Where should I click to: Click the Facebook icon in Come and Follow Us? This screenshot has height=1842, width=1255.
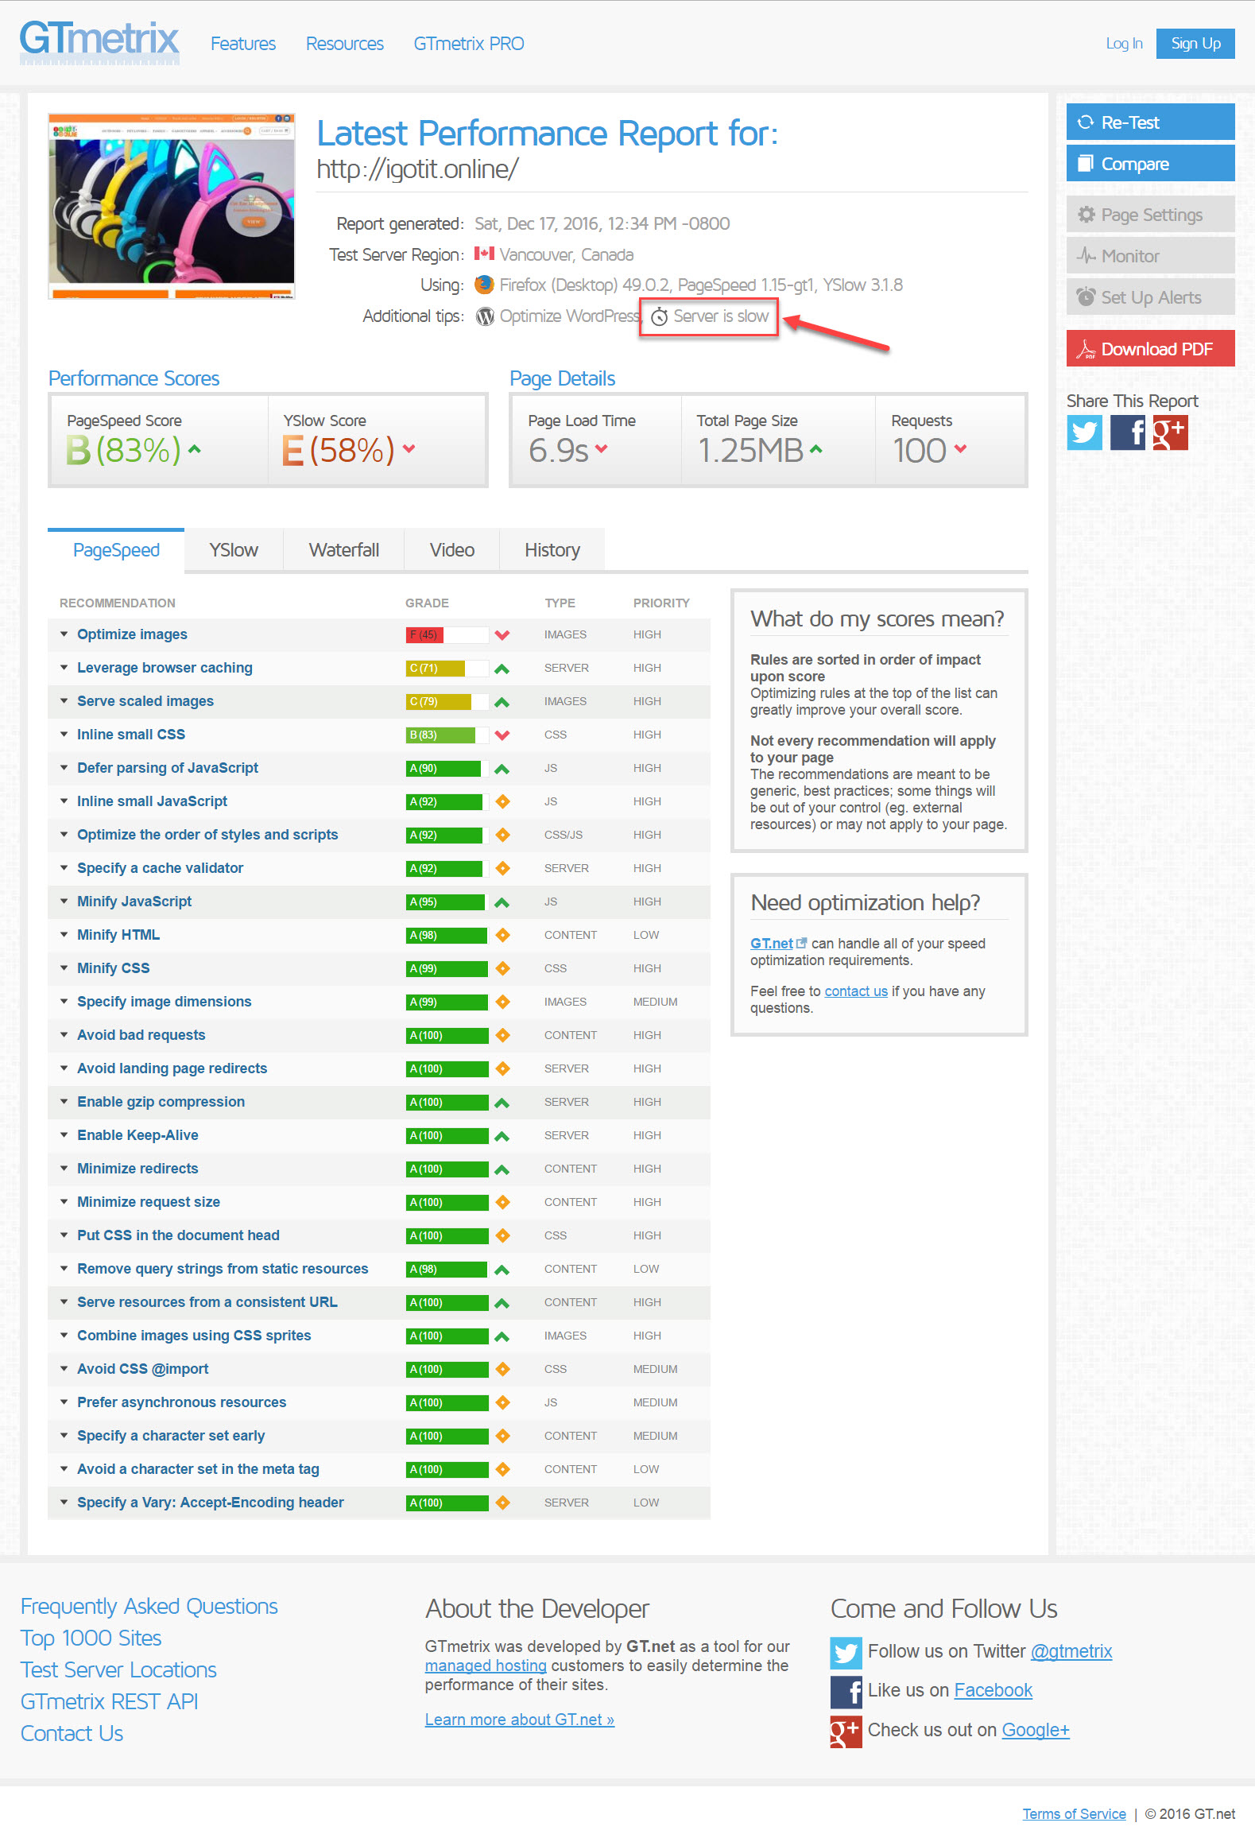[846, 1692]
